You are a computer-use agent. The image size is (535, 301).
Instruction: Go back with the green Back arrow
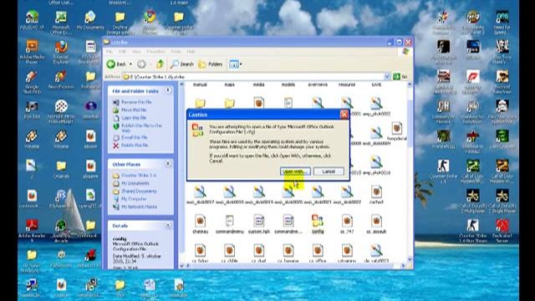click(x=117, y=64)
